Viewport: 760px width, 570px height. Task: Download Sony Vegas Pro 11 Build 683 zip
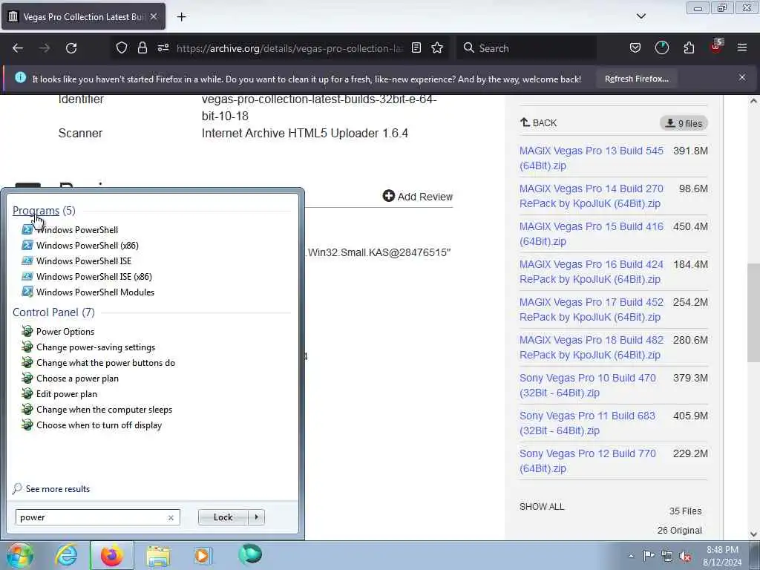[x=588, y=422]
